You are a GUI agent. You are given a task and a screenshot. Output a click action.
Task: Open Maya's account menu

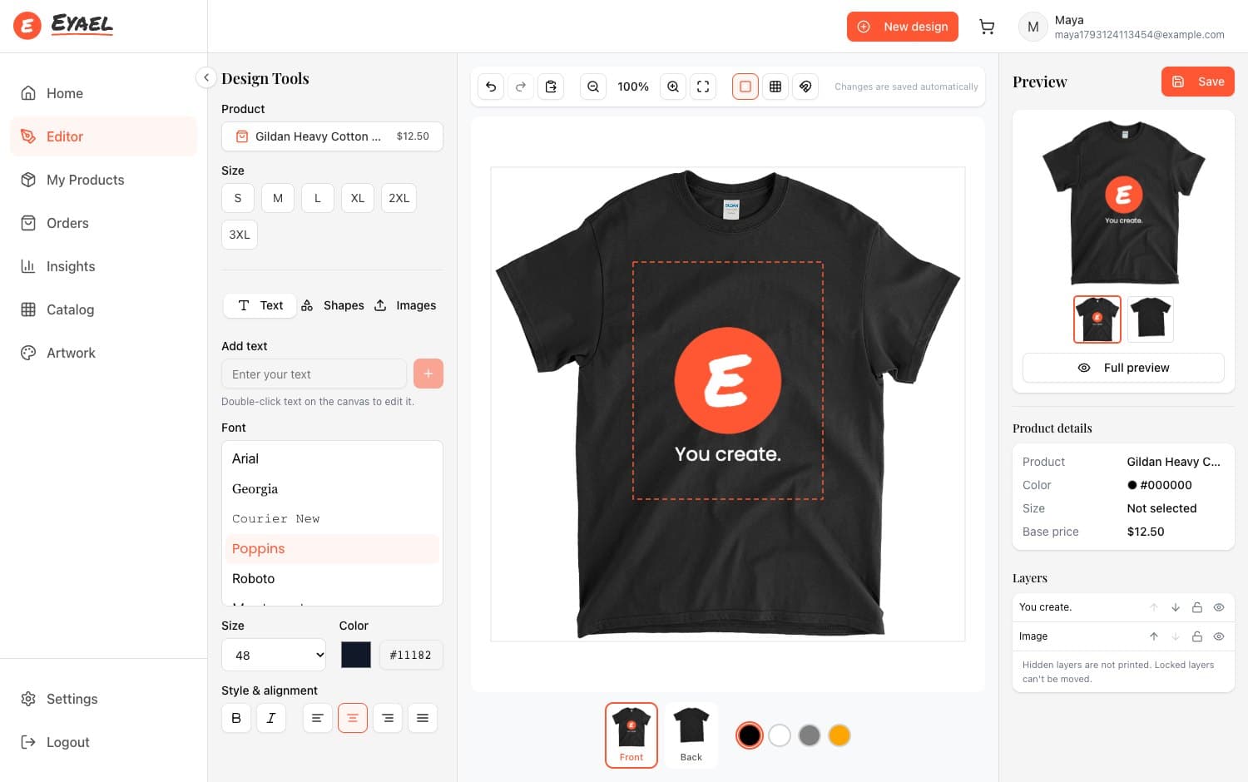[x=1122, y=27]
